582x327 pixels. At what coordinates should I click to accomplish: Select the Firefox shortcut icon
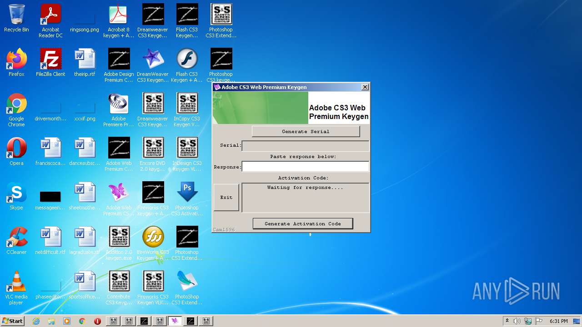(x=16, y=63)
